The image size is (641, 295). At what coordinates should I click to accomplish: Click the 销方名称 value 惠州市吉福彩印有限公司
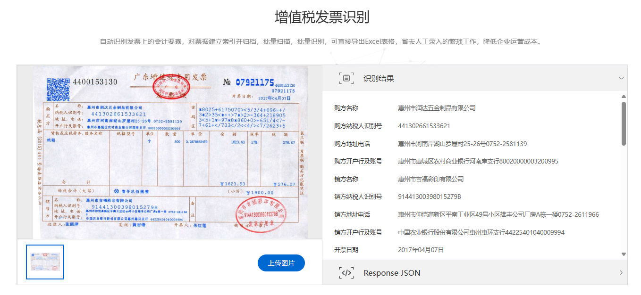(x=430, y=179)
